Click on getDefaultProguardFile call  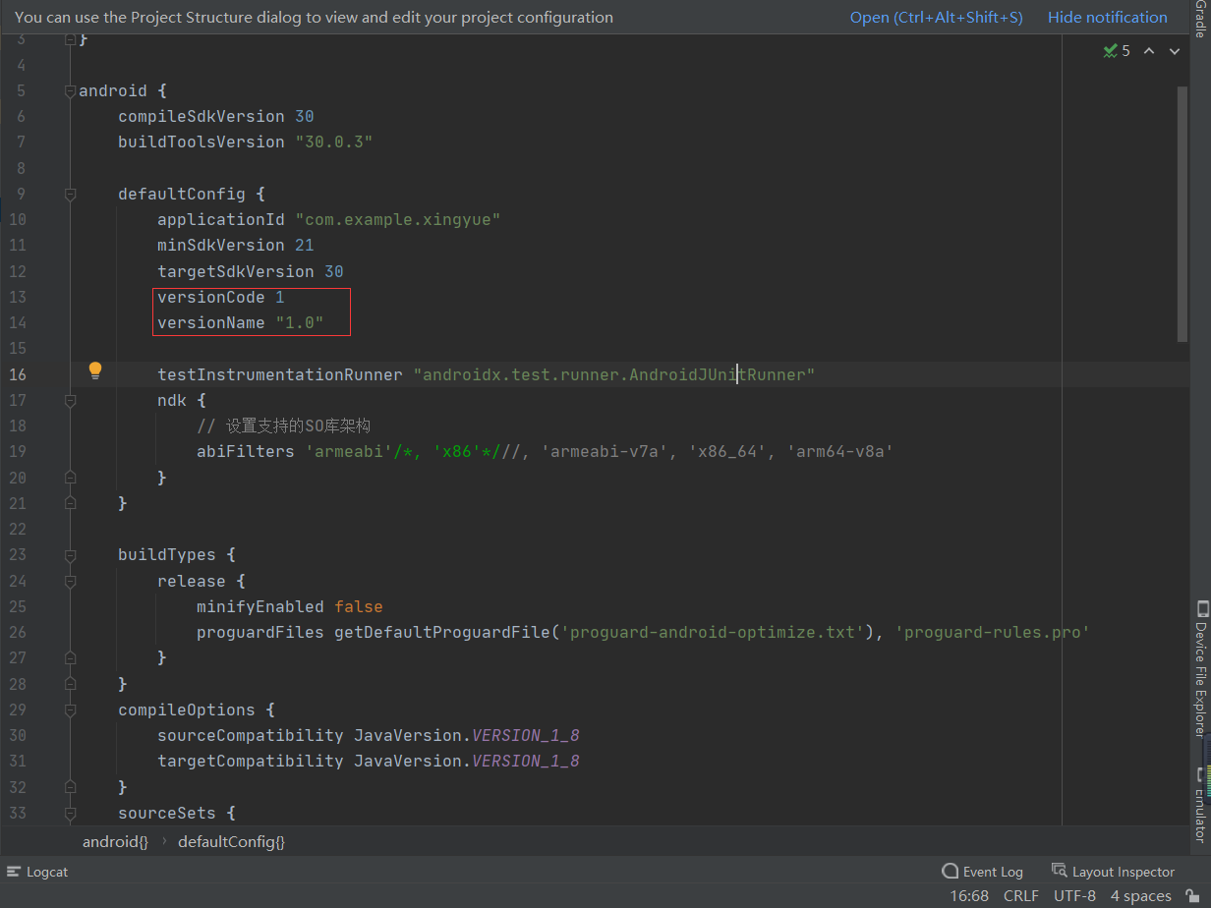pos(442,632)
